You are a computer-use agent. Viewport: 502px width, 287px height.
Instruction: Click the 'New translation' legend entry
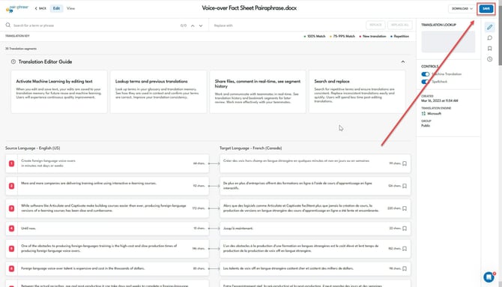coord(372,36)
